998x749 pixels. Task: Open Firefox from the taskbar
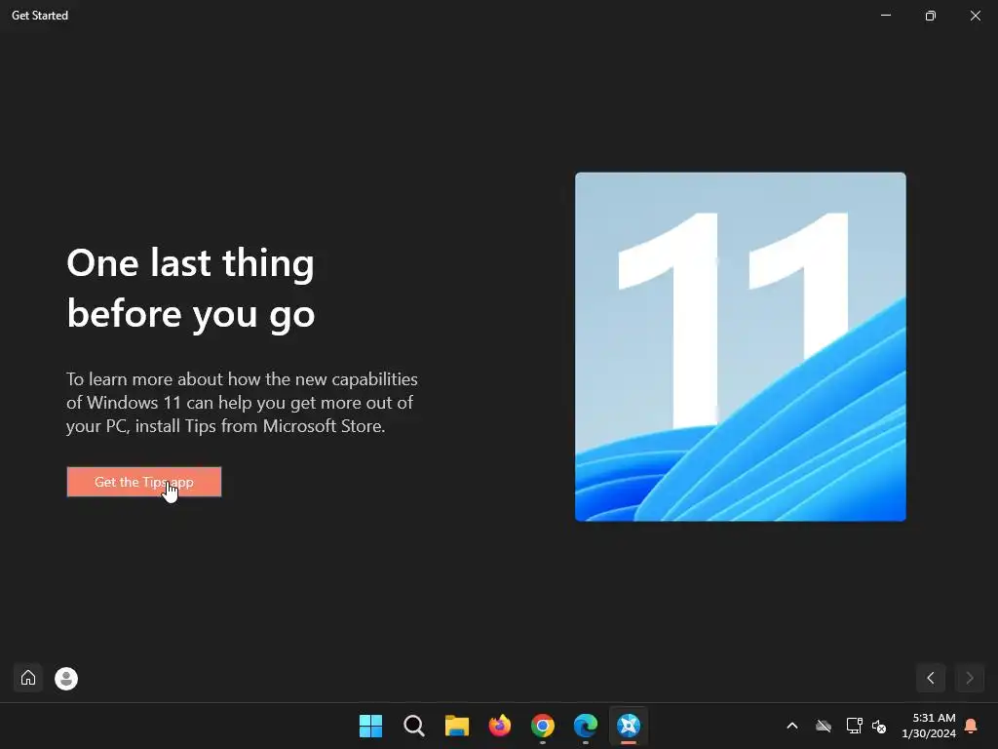point(500,726)
